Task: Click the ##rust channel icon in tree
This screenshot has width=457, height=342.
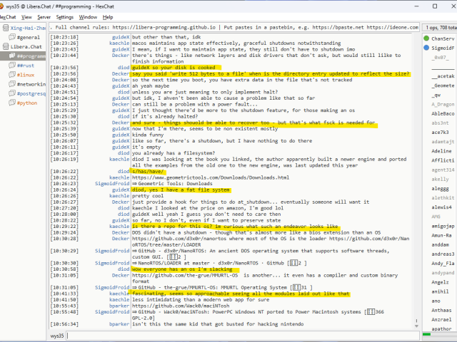Action: 11,65
